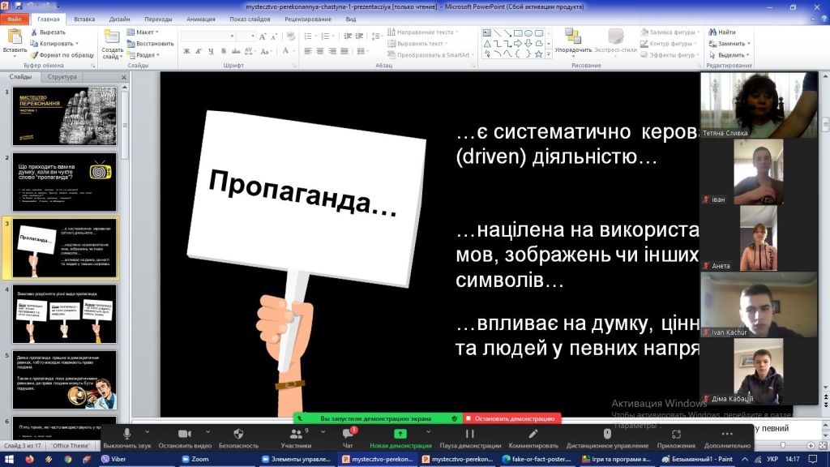This screenshot has height=467, width=830.
Task: Start a new screen share
Action: tap(400, 438)
